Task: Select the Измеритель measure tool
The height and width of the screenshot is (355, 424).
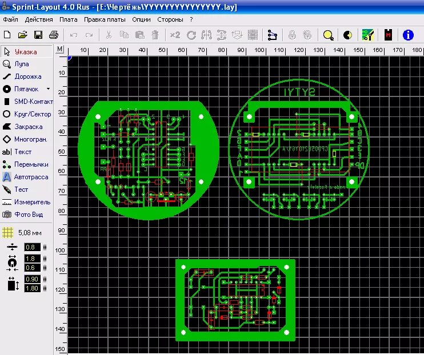Action: click(26, 202)
